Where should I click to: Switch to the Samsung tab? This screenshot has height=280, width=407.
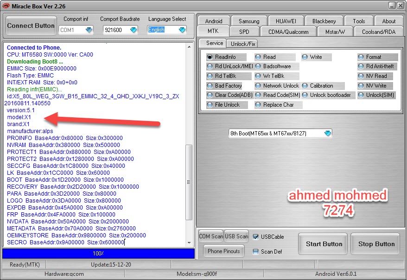point(249,21)
